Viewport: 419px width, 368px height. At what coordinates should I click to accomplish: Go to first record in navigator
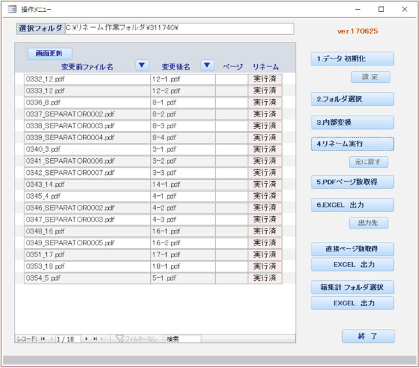[43, 339]
